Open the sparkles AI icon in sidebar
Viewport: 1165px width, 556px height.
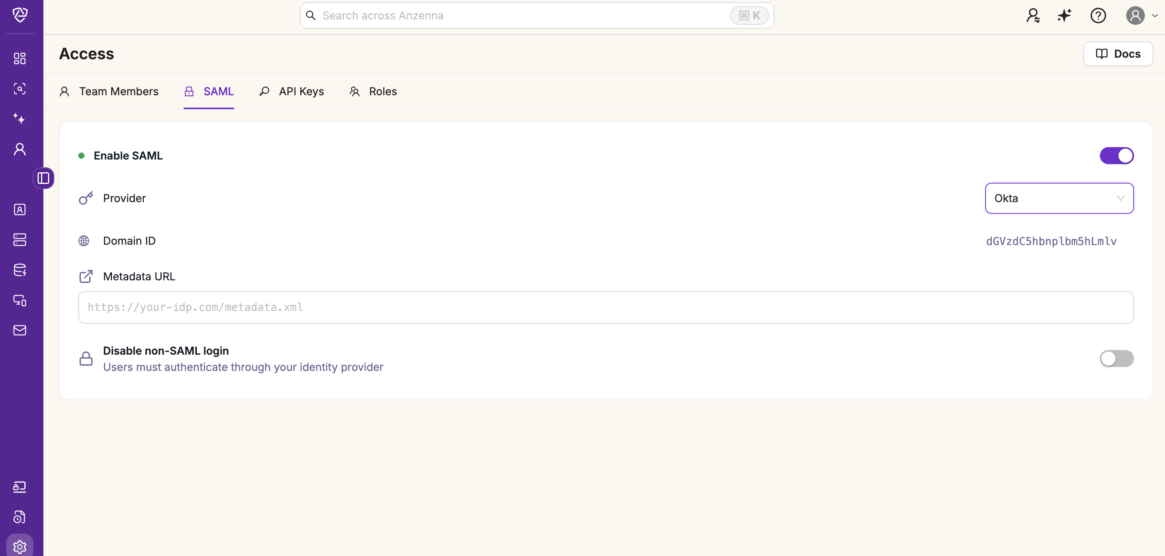click(x=19, y=119)
